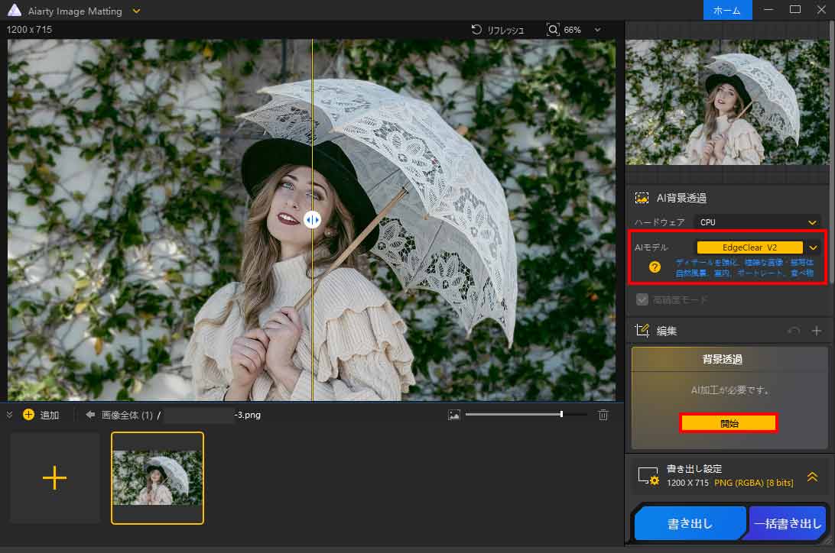The image size is (835, 553).
Task: Open the Aiarty Image Matting title menu
Action: point(136,11)
